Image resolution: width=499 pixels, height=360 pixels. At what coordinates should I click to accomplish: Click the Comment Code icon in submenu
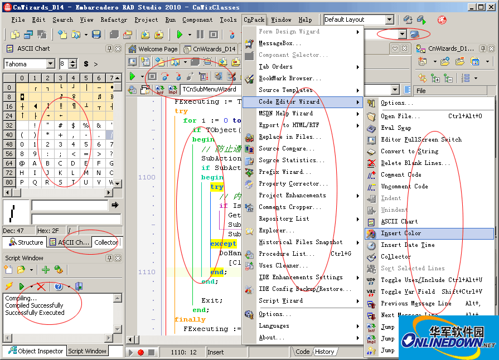coord(371,175)
